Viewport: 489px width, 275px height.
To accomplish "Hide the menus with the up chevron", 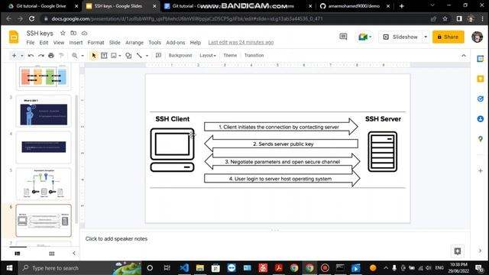I will [x=464, y=56].
